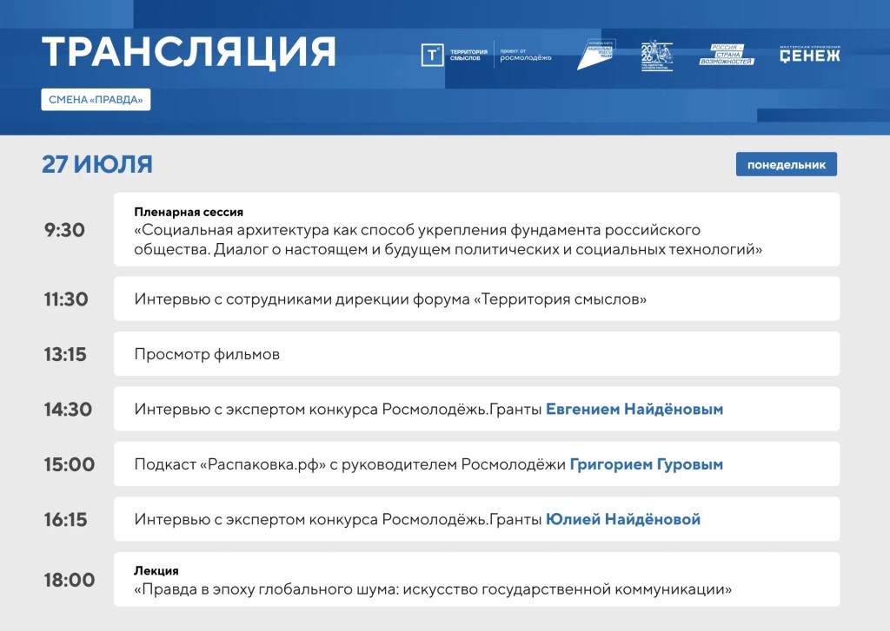Click the Трансляция heading title
The image size is (890, 631).
(x=189, y=52)
